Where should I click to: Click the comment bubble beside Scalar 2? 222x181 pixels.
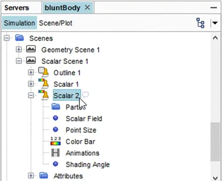pos(86,95)
